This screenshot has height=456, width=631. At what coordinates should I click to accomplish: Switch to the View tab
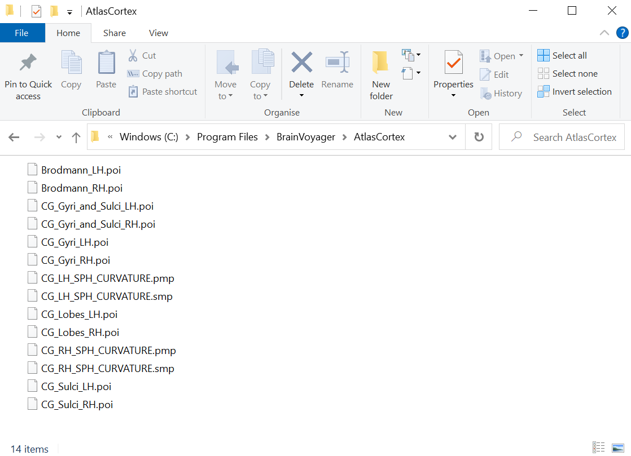point(157,33)
